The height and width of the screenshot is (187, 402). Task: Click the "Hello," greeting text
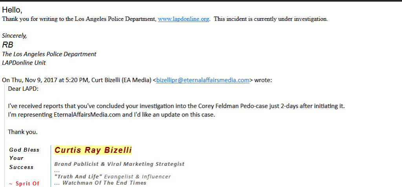click(x=12, y=10)
